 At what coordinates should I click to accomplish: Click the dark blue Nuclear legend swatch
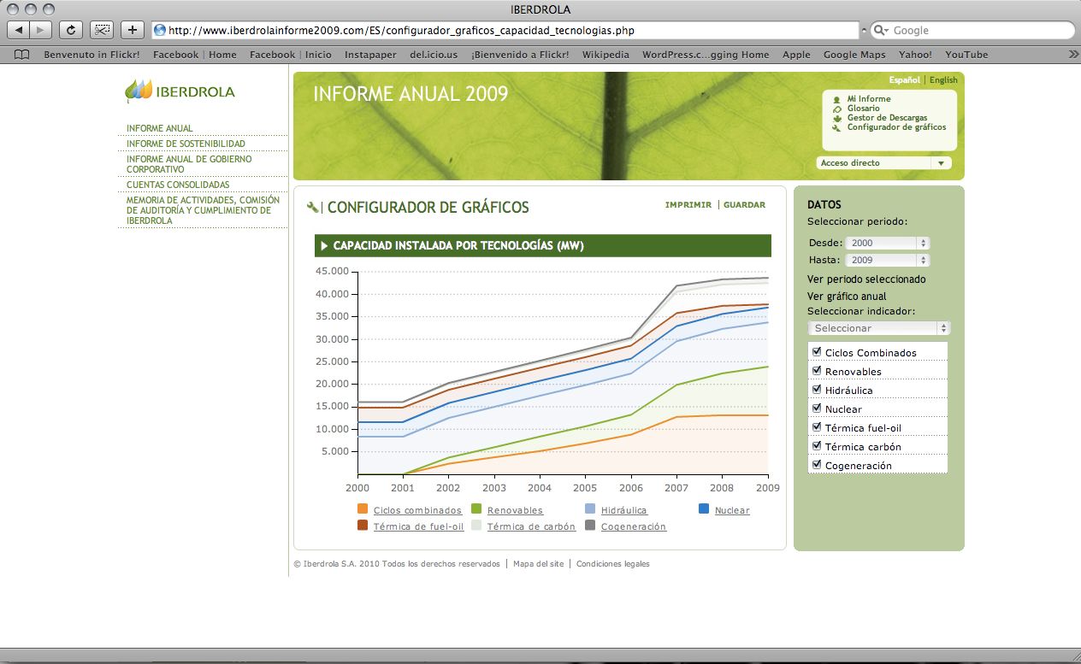coord(704,509)
